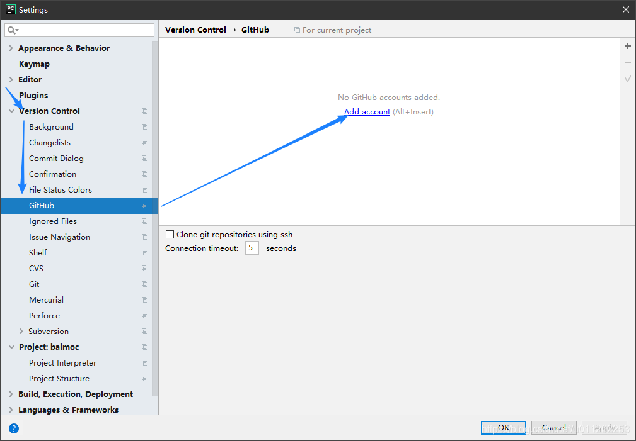Screen dimensions: 636x441
Task: Click Version Control breadcrumb label
Action: coord(195,30)
